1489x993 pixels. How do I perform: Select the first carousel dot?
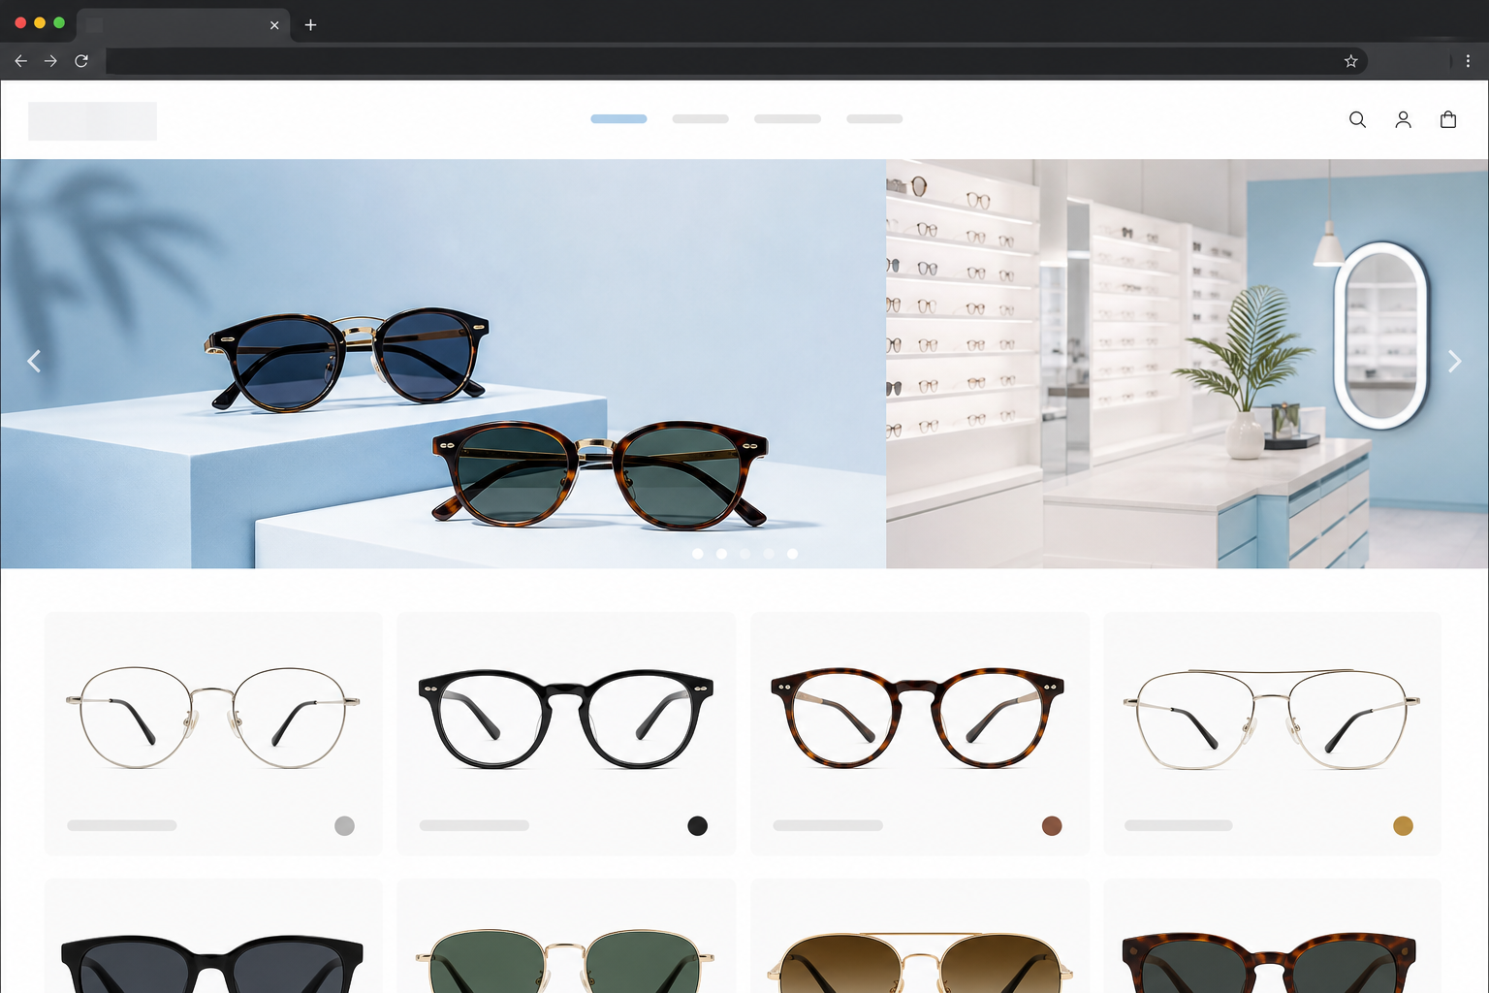[x=697, y=554]
